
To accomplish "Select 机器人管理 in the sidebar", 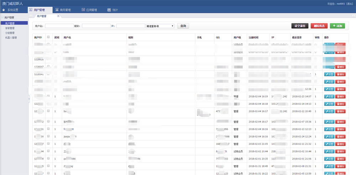I will coord(11,38).
